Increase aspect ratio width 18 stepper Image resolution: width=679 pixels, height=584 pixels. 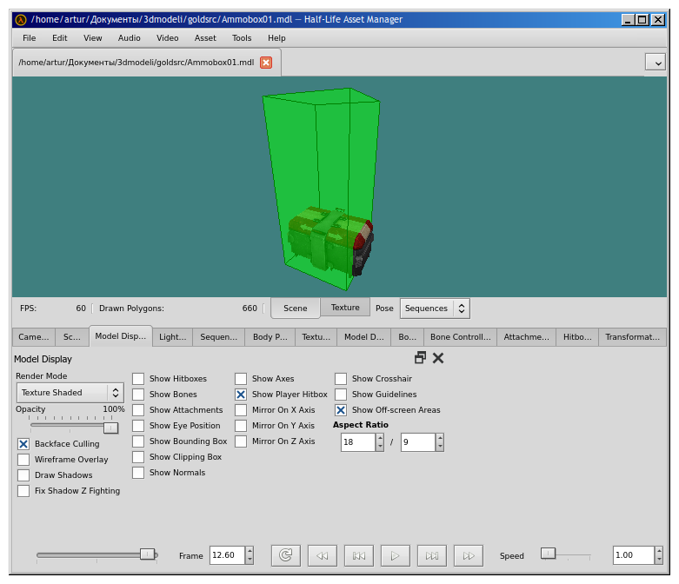[x=380, y=438]
